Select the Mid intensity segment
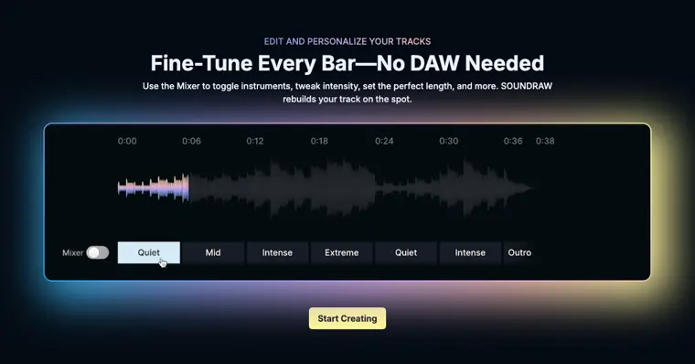The height and width of the screenshot is (364, 695). (213, 252)
